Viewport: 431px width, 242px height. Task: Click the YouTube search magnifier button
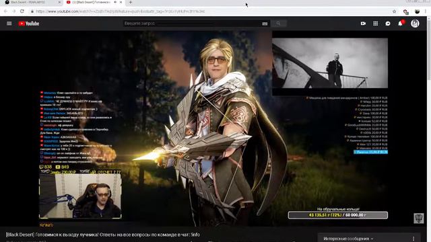pyautogui.click(x=278, y=24)
